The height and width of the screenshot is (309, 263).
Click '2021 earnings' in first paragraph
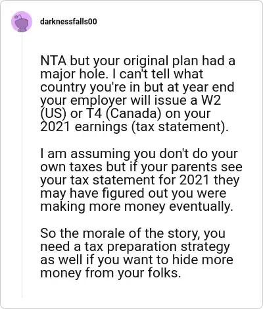click(x=84, y=127)
